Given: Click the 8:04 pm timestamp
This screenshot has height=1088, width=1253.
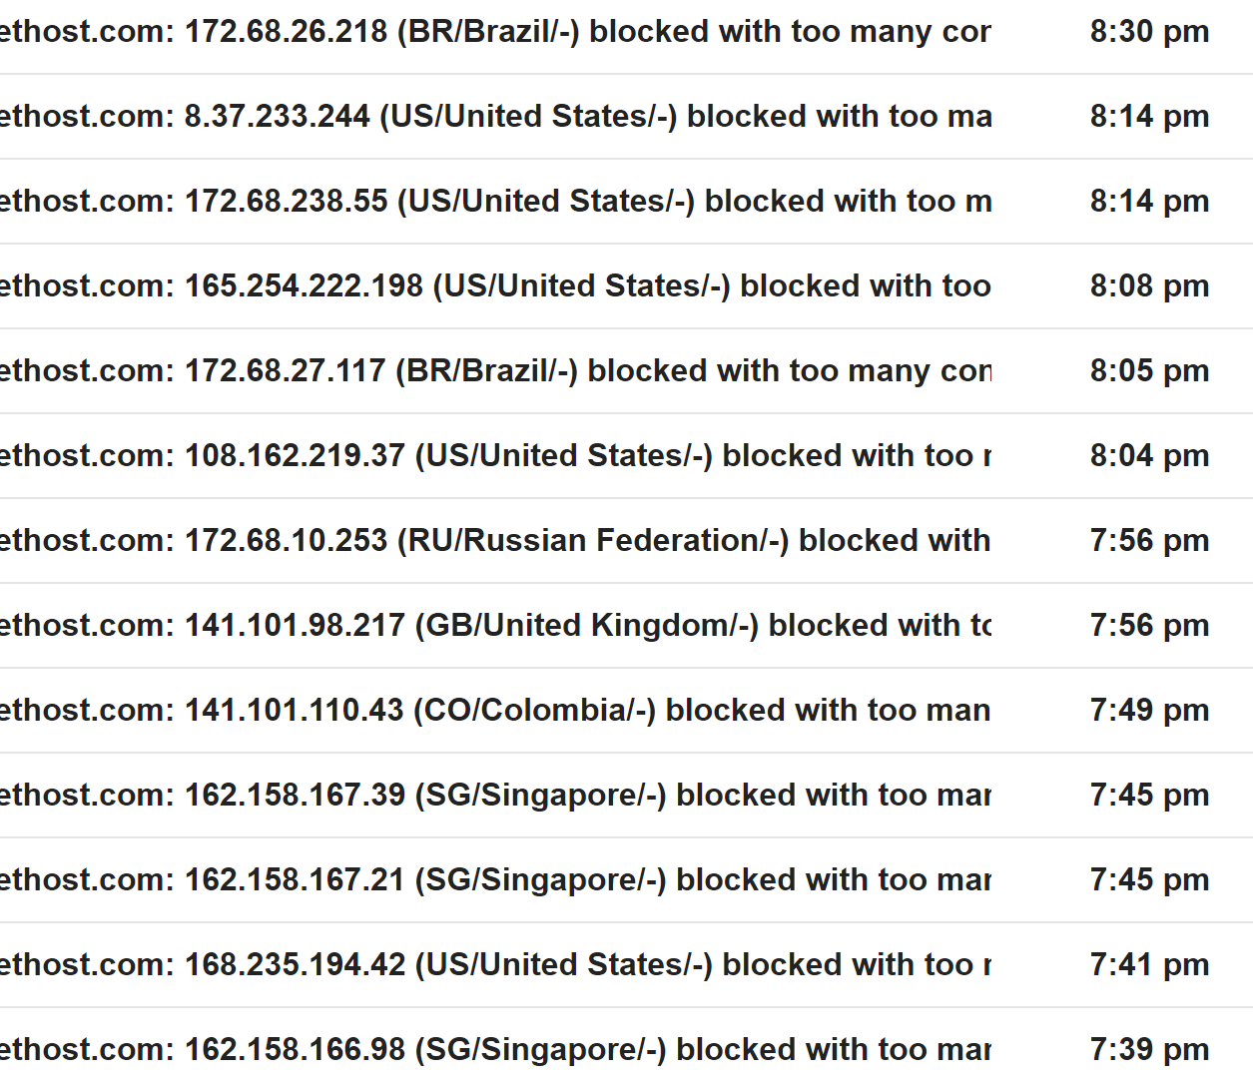Looking at the screenshot, I should (1149, 456).
